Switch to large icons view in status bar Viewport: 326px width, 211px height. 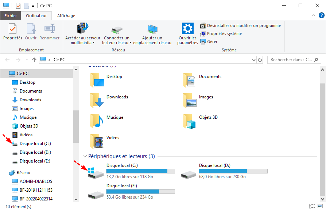pos(320,206)
